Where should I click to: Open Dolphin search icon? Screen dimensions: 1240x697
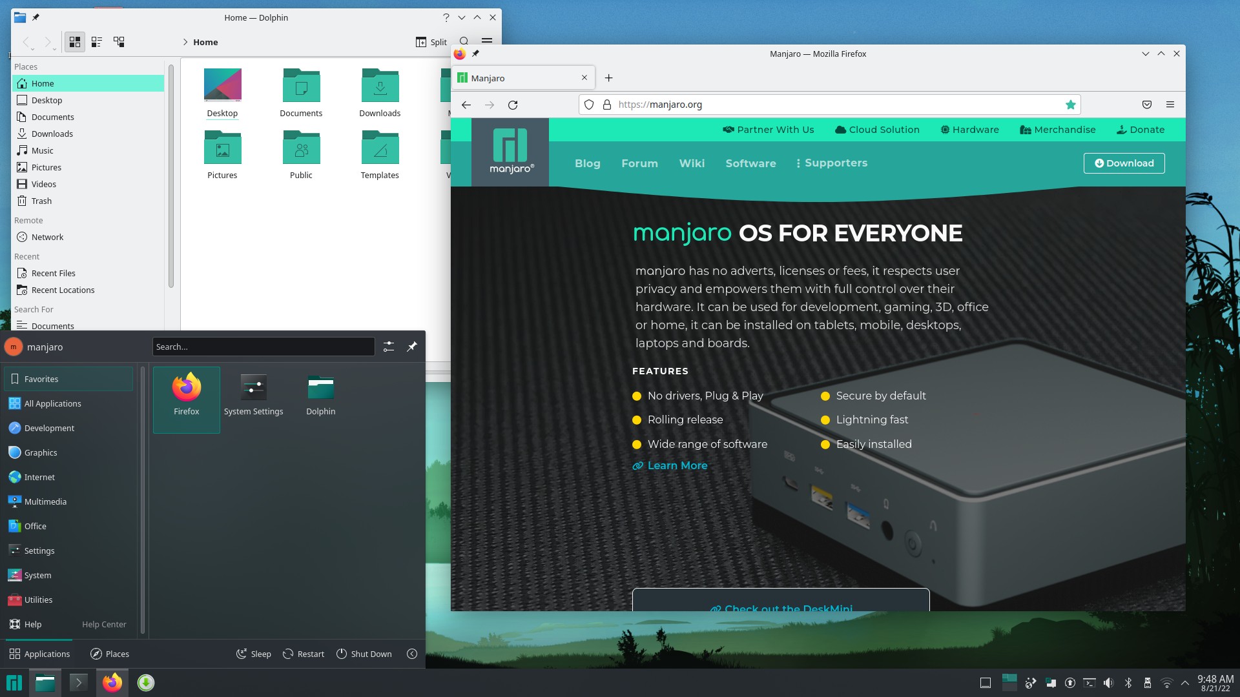point(464,41)
